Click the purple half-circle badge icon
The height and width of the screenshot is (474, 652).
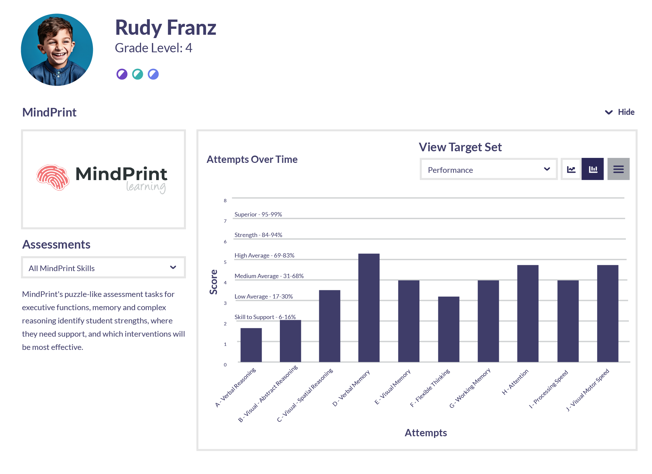(x=122, y=74)
